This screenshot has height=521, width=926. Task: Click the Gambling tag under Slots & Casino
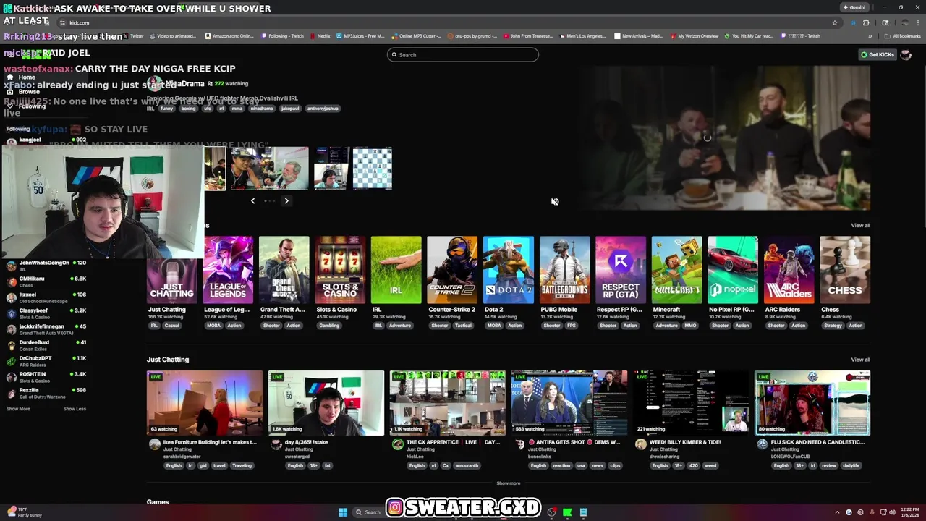click(x=329, y=326)
